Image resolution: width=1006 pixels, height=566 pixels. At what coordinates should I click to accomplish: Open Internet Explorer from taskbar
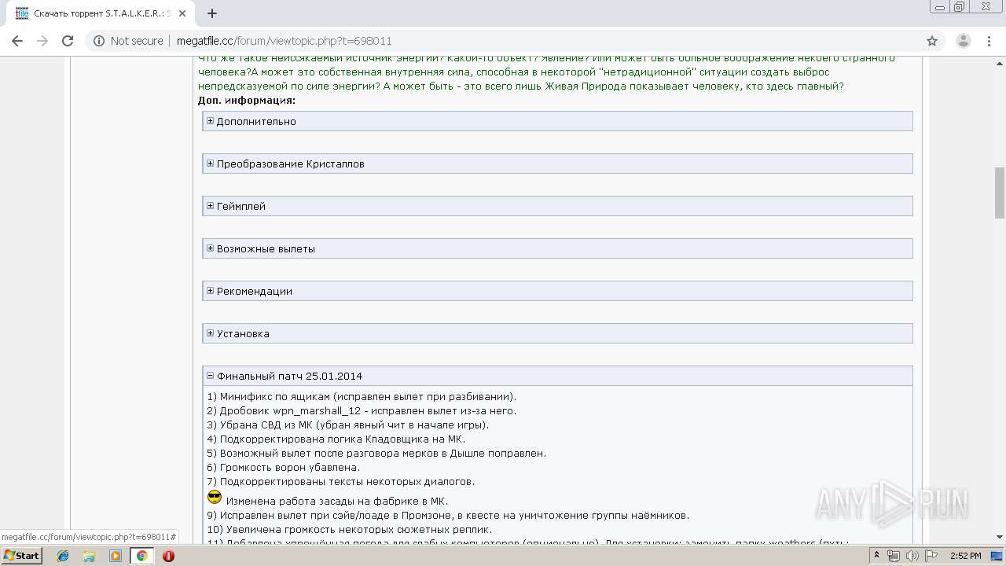pyautogui.click(x=63, y=556)
